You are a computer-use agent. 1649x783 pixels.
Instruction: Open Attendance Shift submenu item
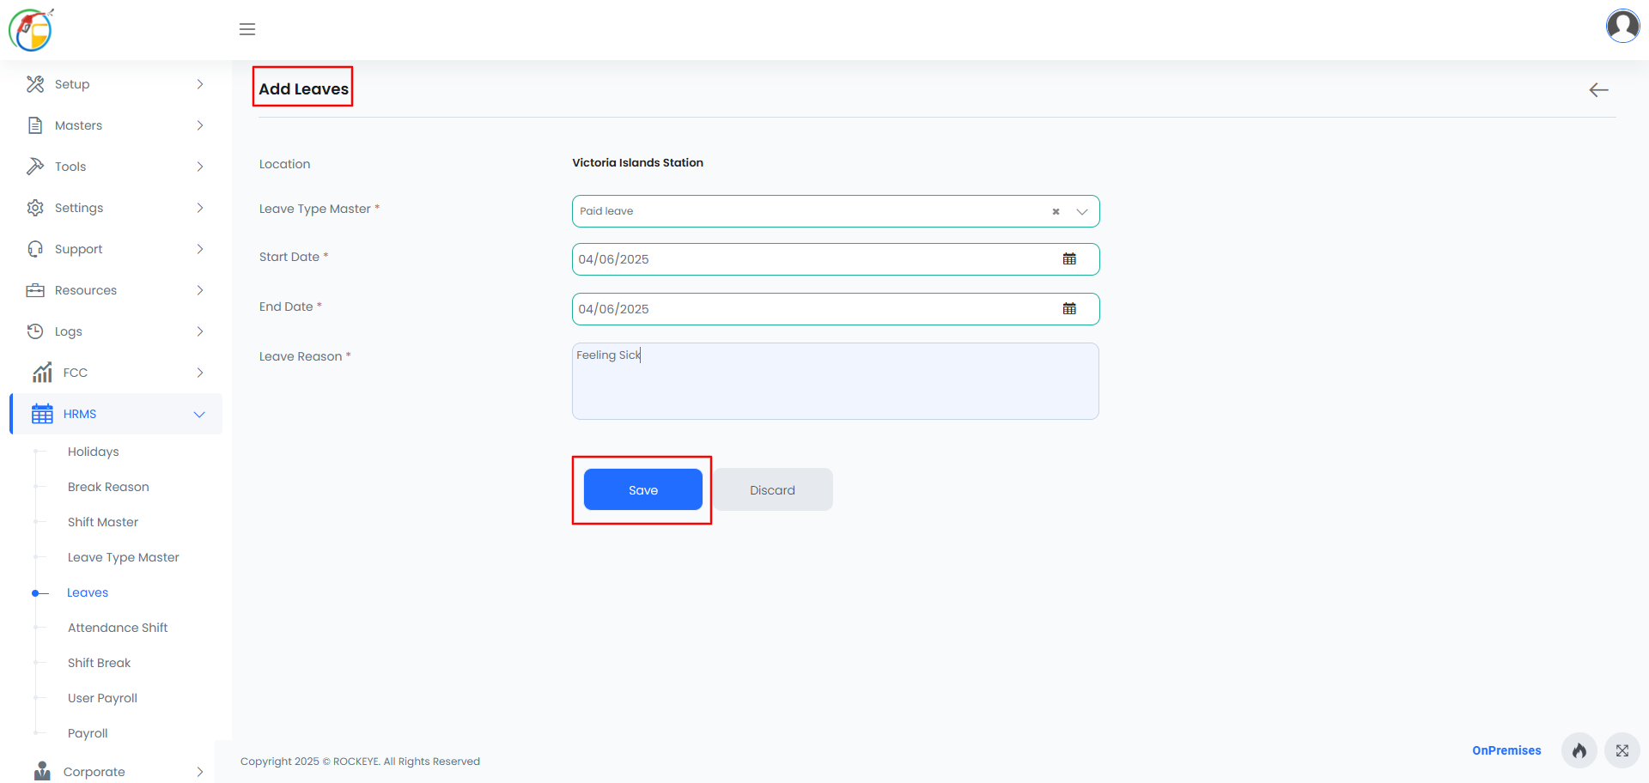pyautogui.click(x=118, y=628)
